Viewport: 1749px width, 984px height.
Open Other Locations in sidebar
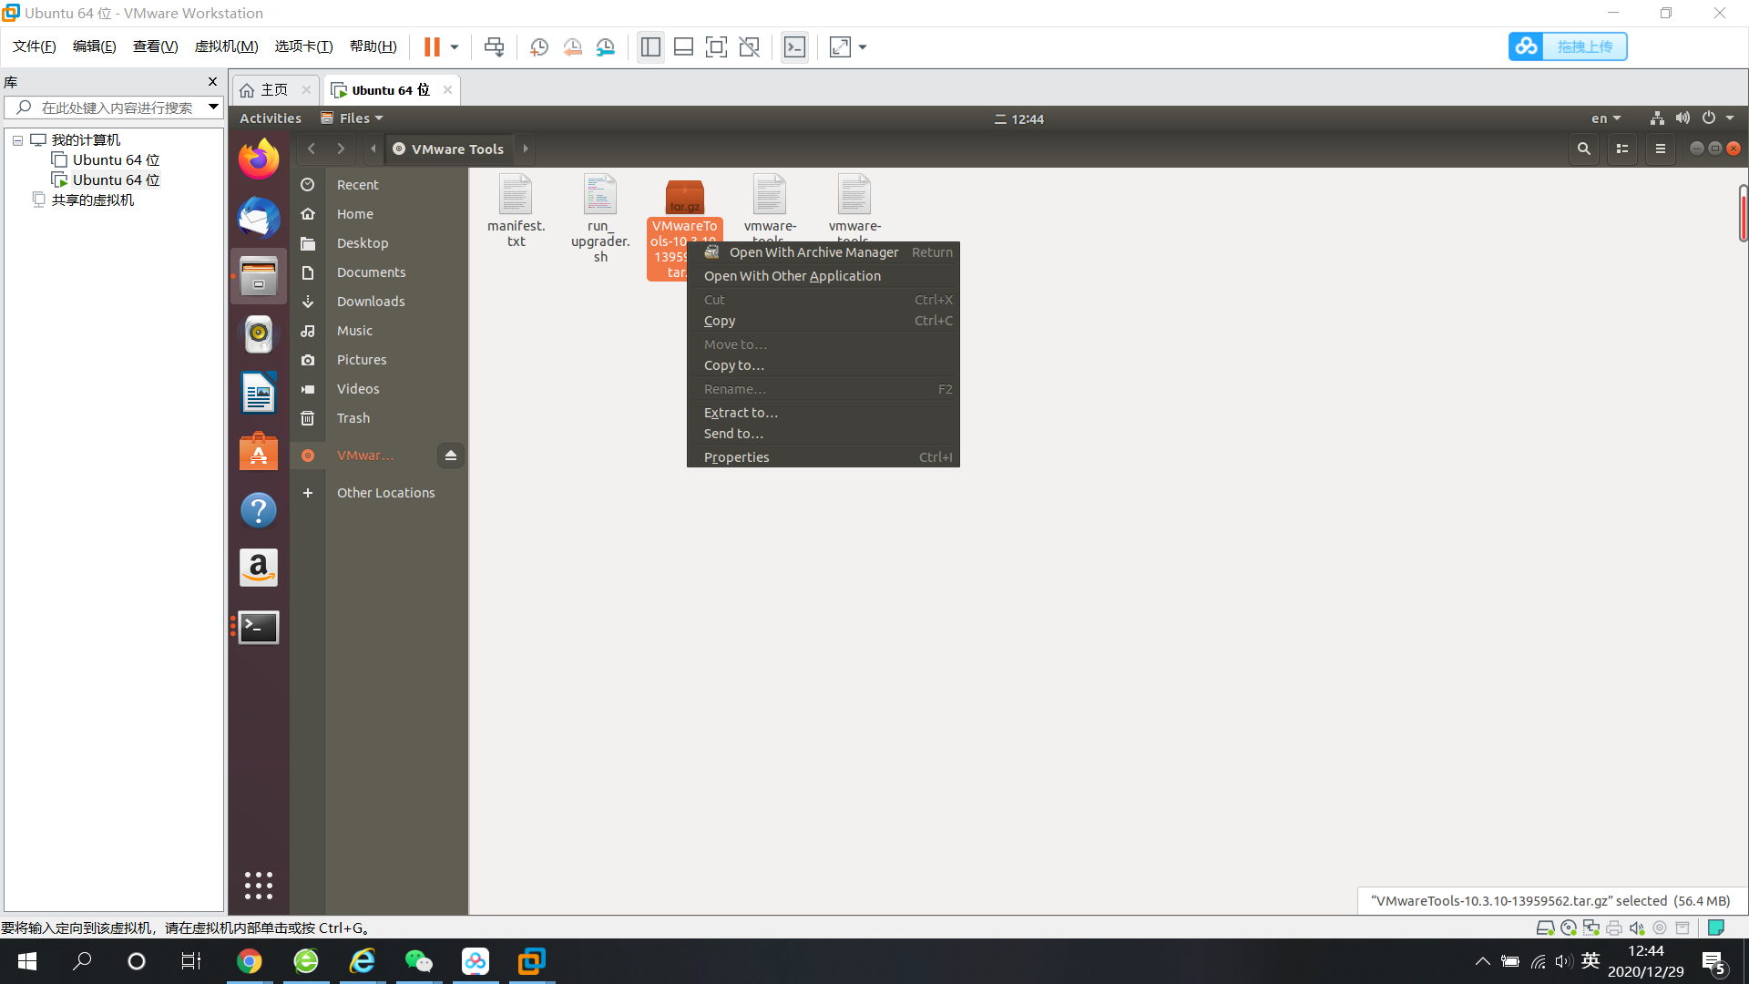point(385,493)
